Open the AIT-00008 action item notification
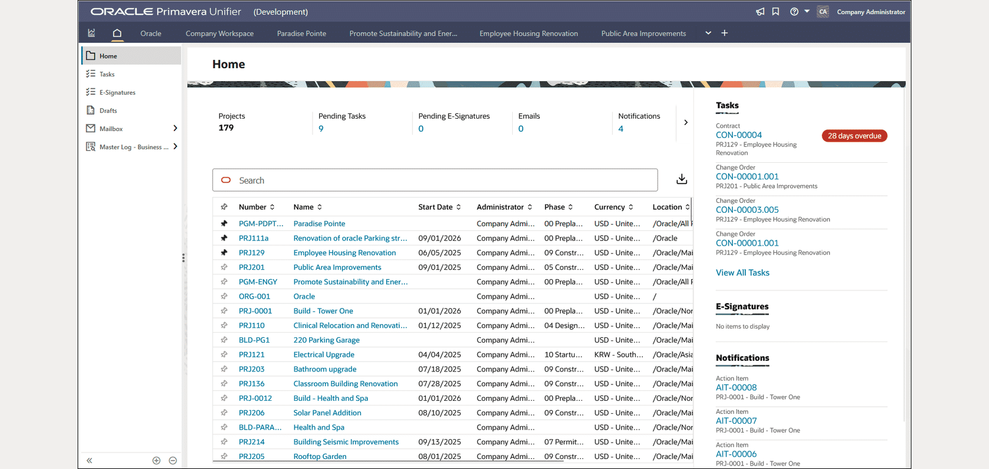Viewport: 989px width, 469px height. coord(736,387)
